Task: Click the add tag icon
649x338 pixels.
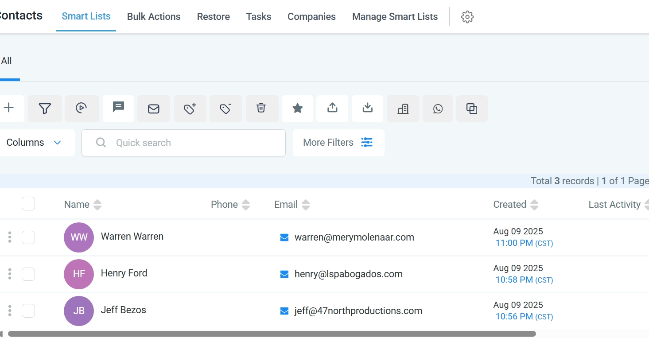Action: point(190,109)
